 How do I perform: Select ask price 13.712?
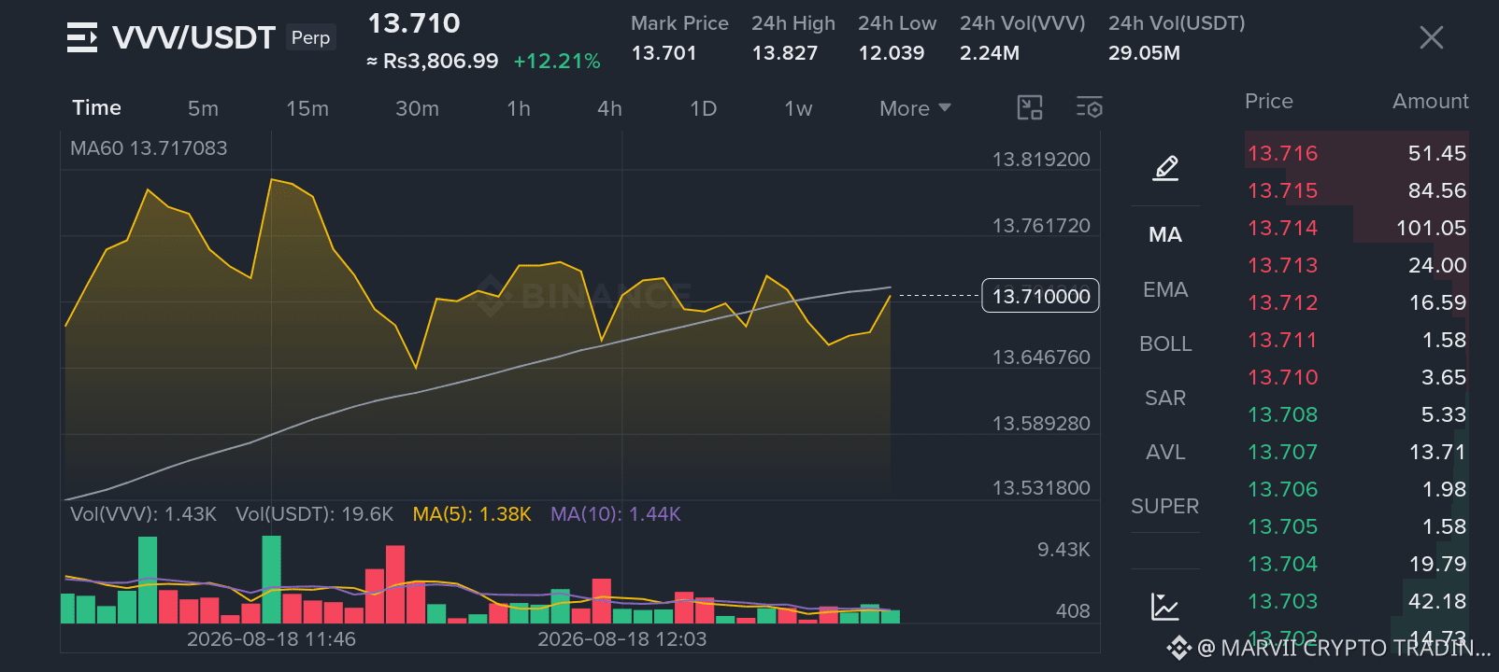1282,302
